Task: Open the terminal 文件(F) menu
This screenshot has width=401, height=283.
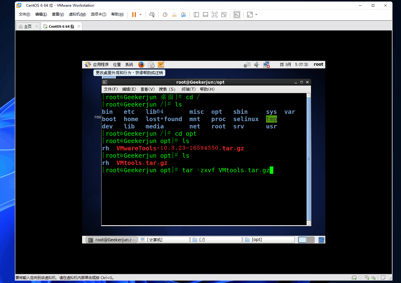Action: pyautogui.click(x=111, y=89)
